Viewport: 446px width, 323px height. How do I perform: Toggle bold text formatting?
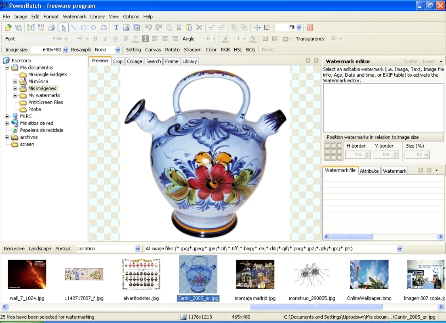click(x=95, y=39)
